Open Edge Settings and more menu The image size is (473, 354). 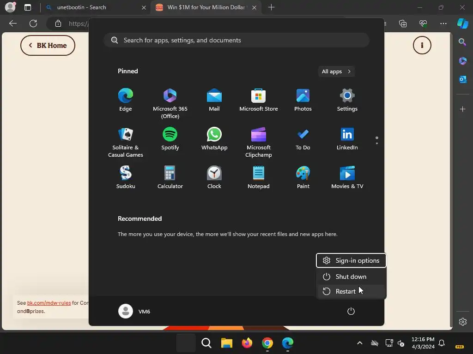tap(443, 24)
